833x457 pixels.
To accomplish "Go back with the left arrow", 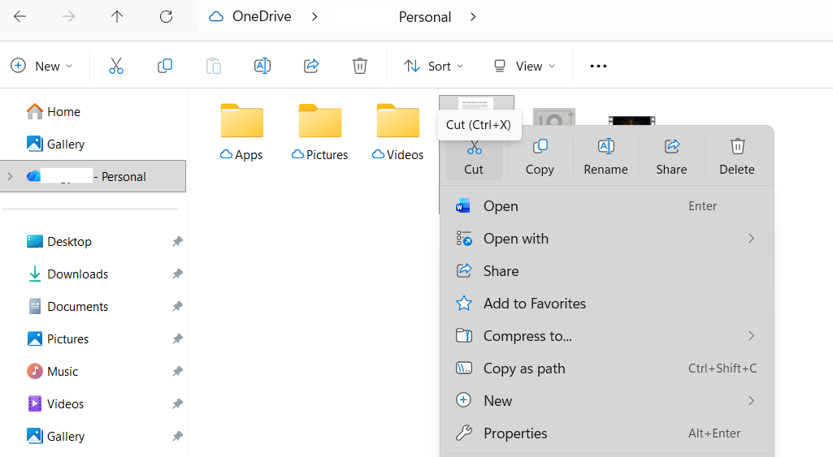I will 20,16.
